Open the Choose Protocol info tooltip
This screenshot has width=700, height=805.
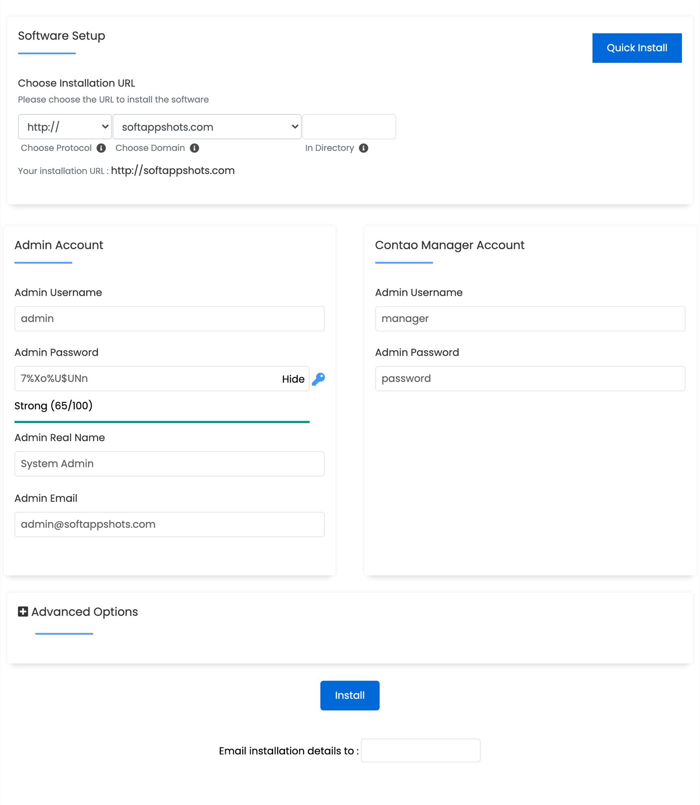point(101,148)
